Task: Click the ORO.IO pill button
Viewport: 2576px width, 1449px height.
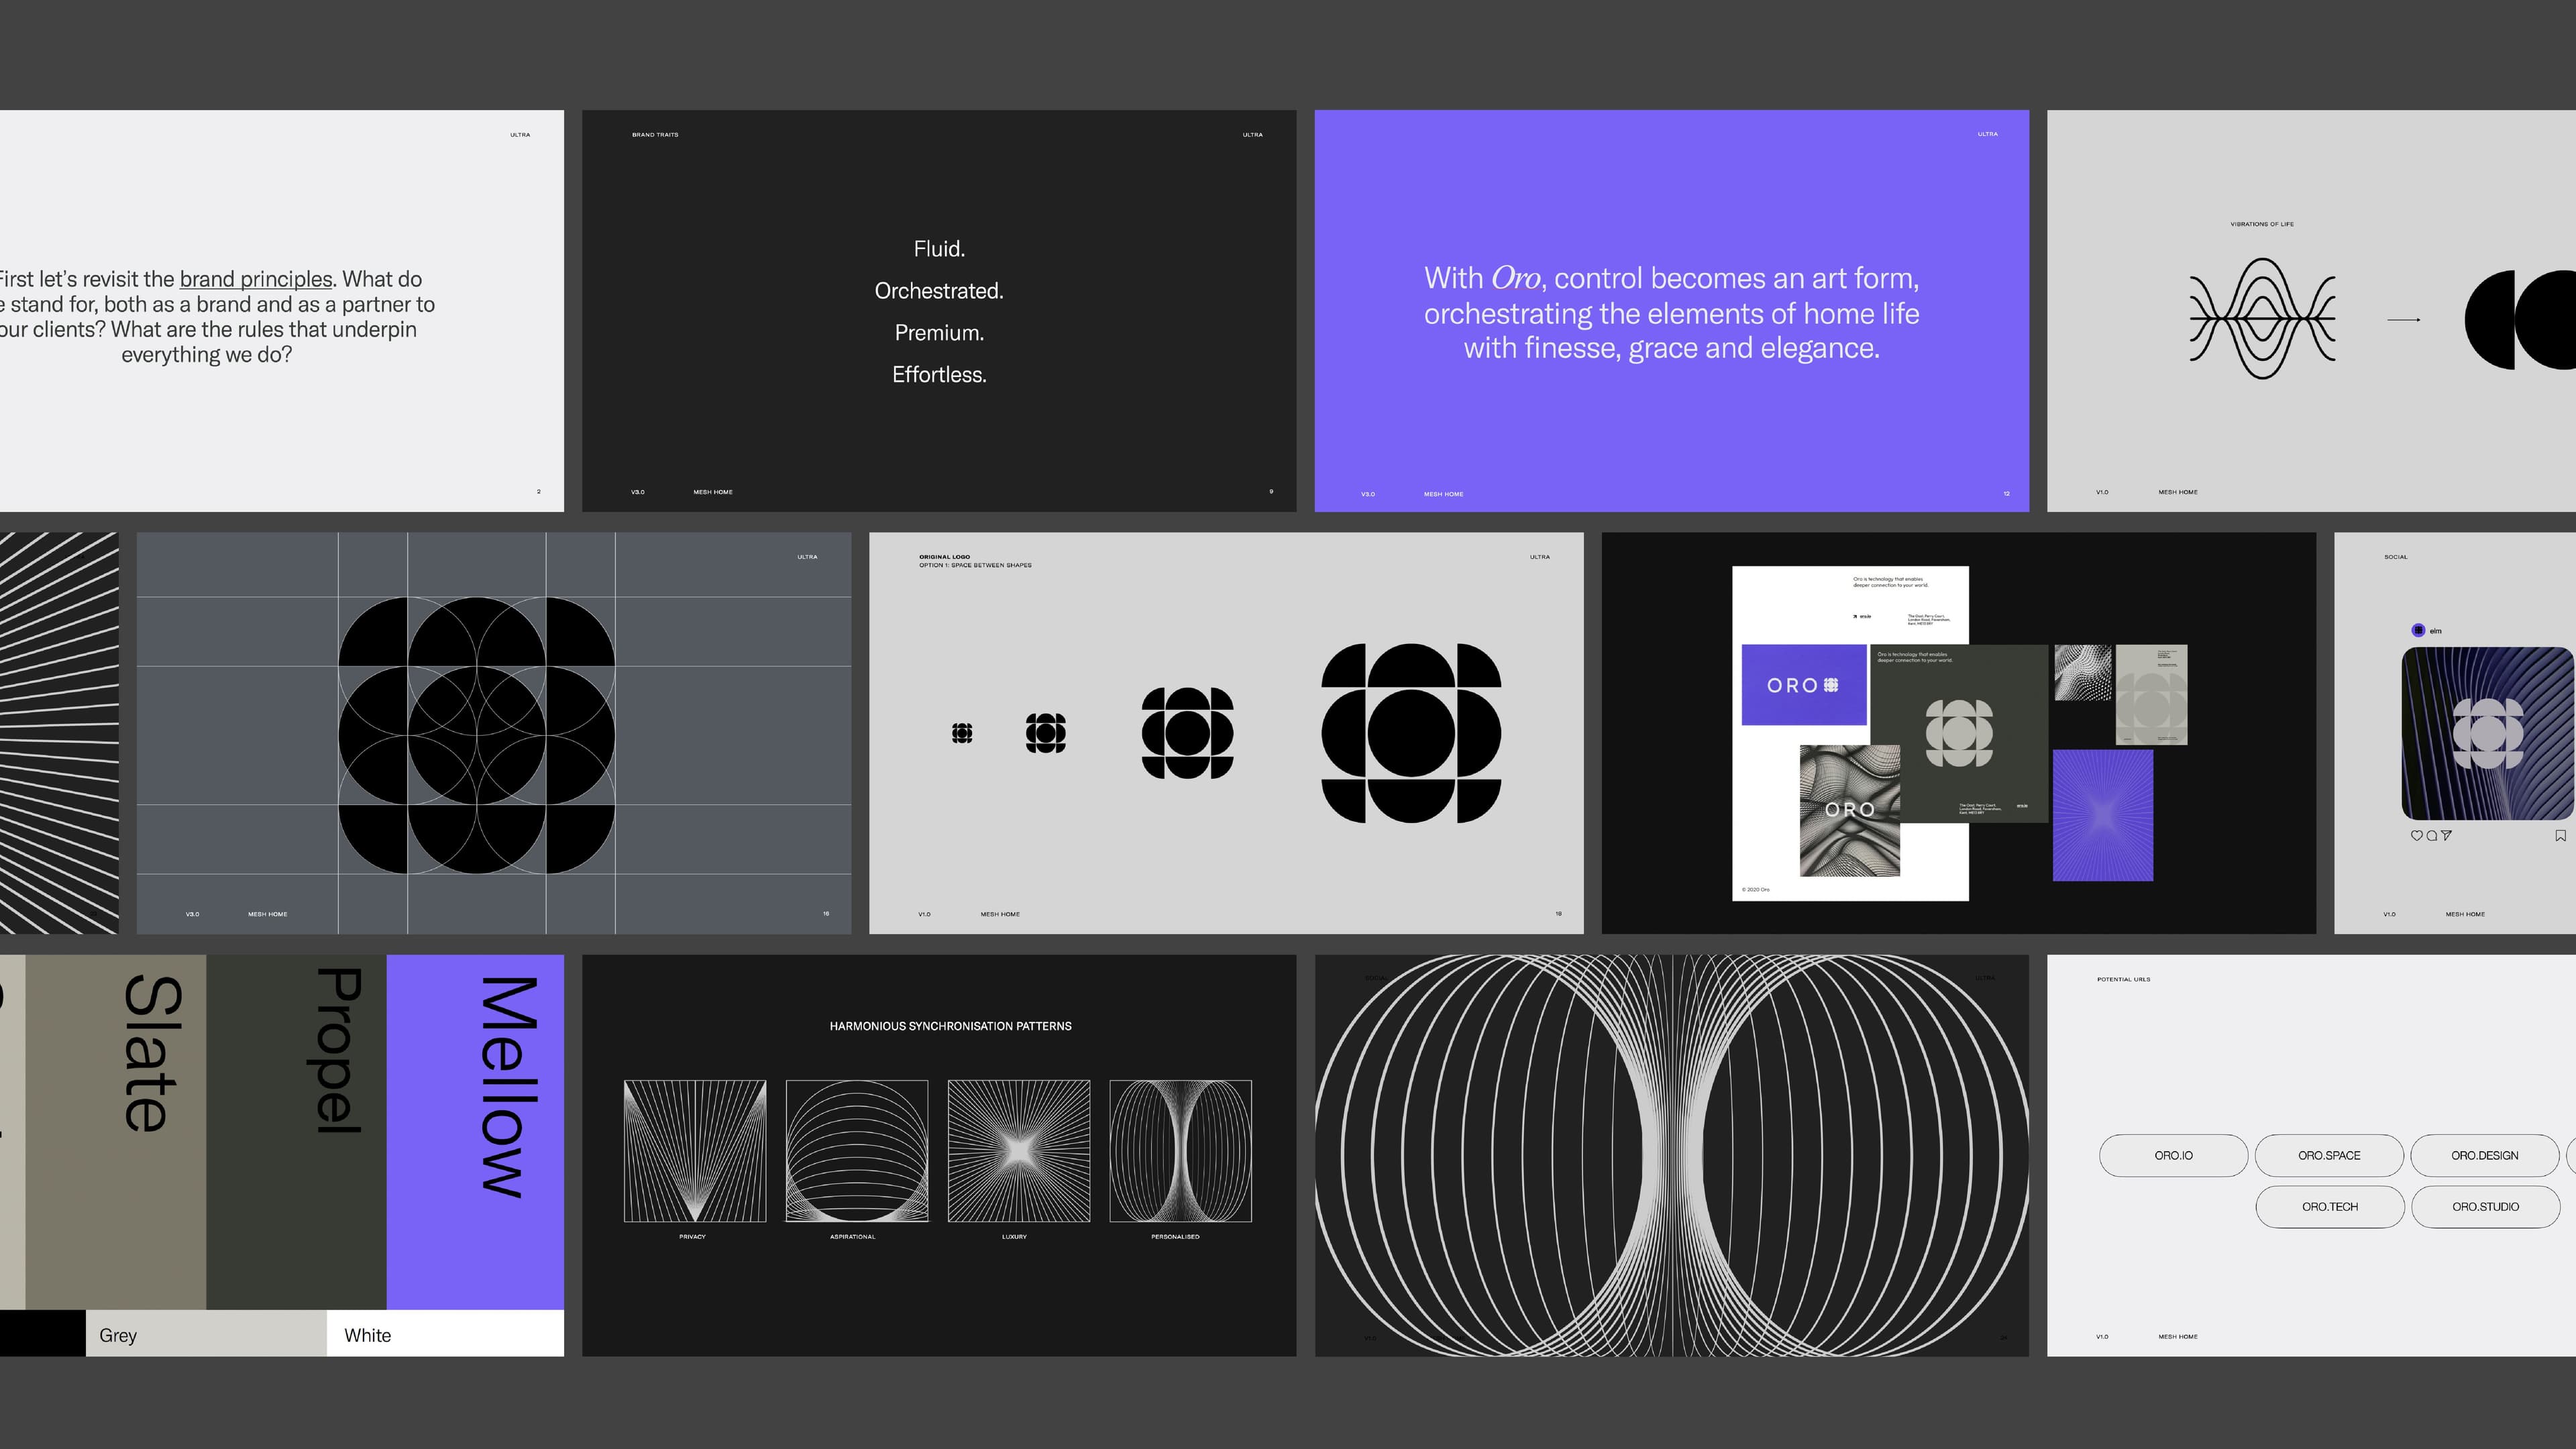Action: [2173, 1155]
